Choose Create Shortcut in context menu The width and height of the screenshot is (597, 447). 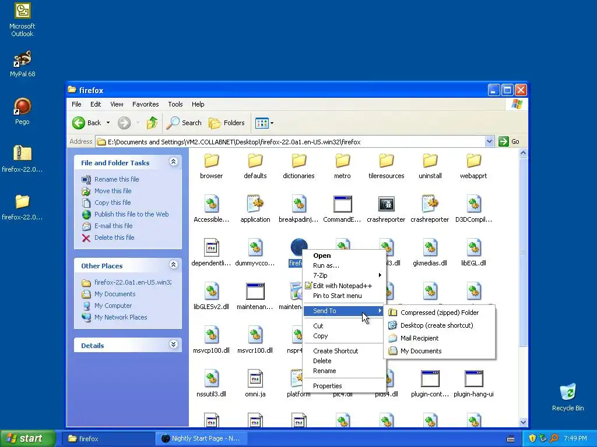tap(344, 351)
